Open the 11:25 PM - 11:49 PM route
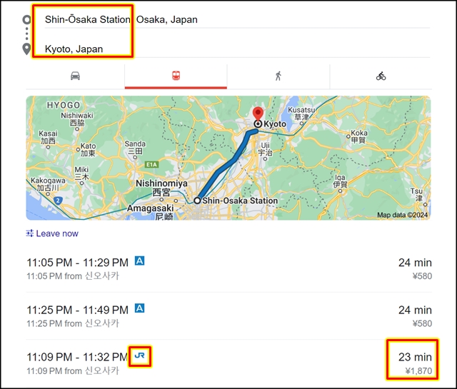The image size is (457, 389). (x=228, y=316)
